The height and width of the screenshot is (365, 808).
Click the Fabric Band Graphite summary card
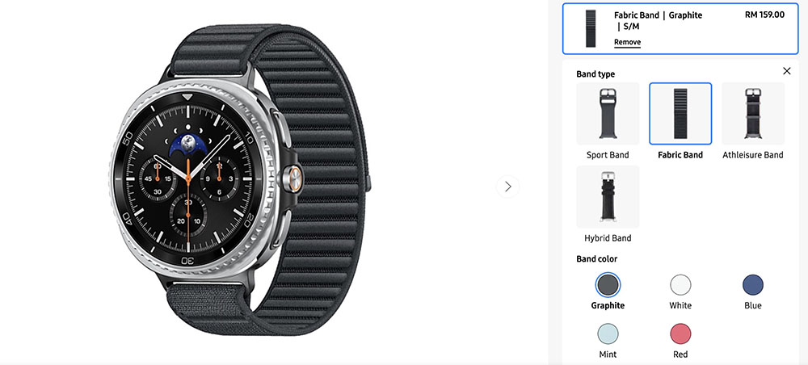click(680, 29)
